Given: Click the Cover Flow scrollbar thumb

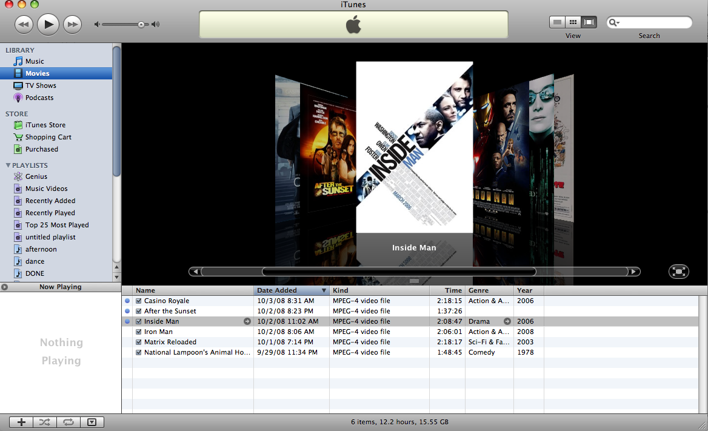Looking at the screenshot, I should tap(399, 272).
